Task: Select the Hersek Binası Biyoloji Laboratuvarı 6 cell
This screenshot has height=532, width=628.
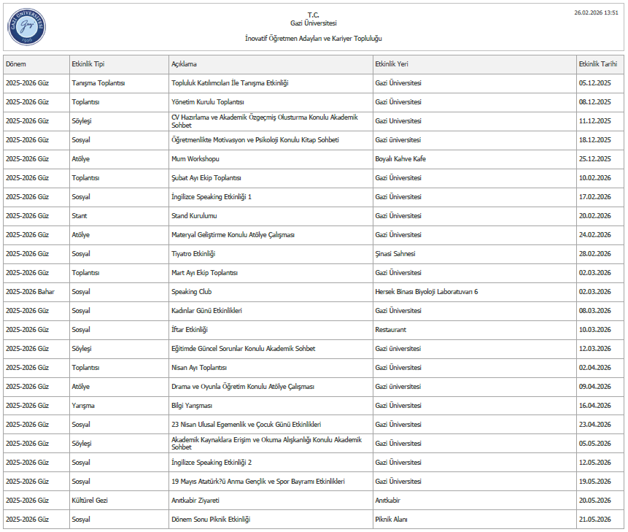Action: tap(426, 292)
